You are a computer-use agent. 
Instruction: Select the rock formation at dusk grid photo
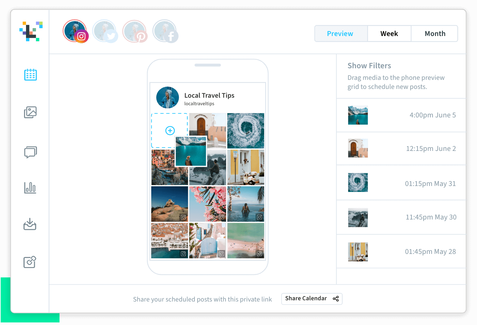169,204
